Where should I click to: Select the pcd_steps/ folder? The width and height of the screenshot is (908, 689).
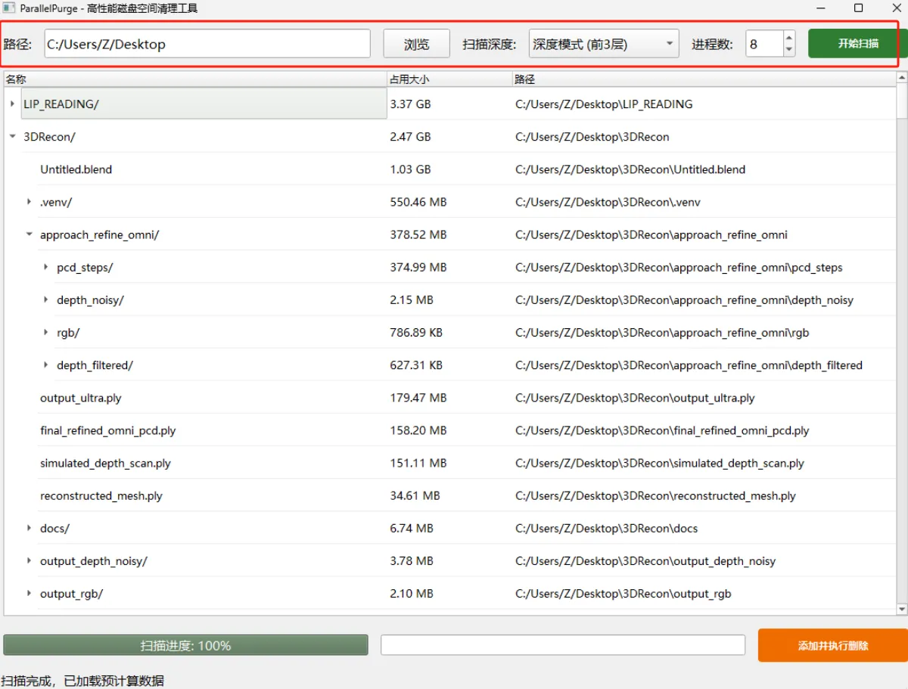(x=85, y=267)
